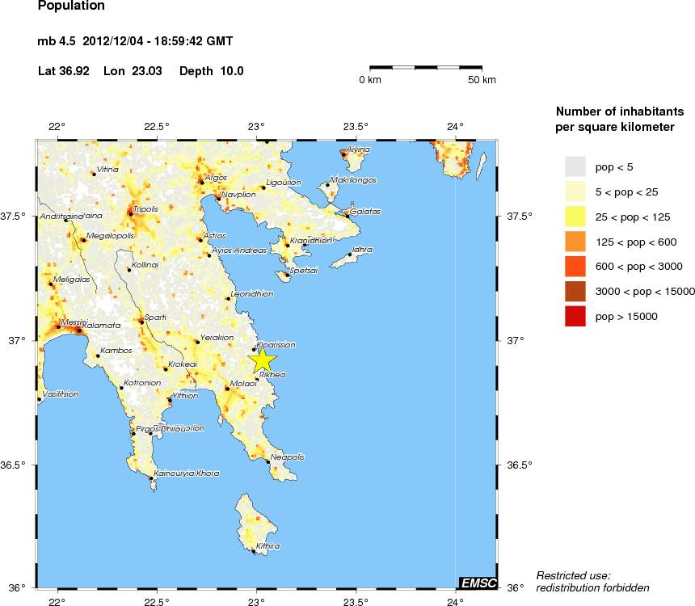The width and height of the screenshot is (695, 606).
Task: Click the 'Spetsai' island label
Action: click(x=304, y=270)
